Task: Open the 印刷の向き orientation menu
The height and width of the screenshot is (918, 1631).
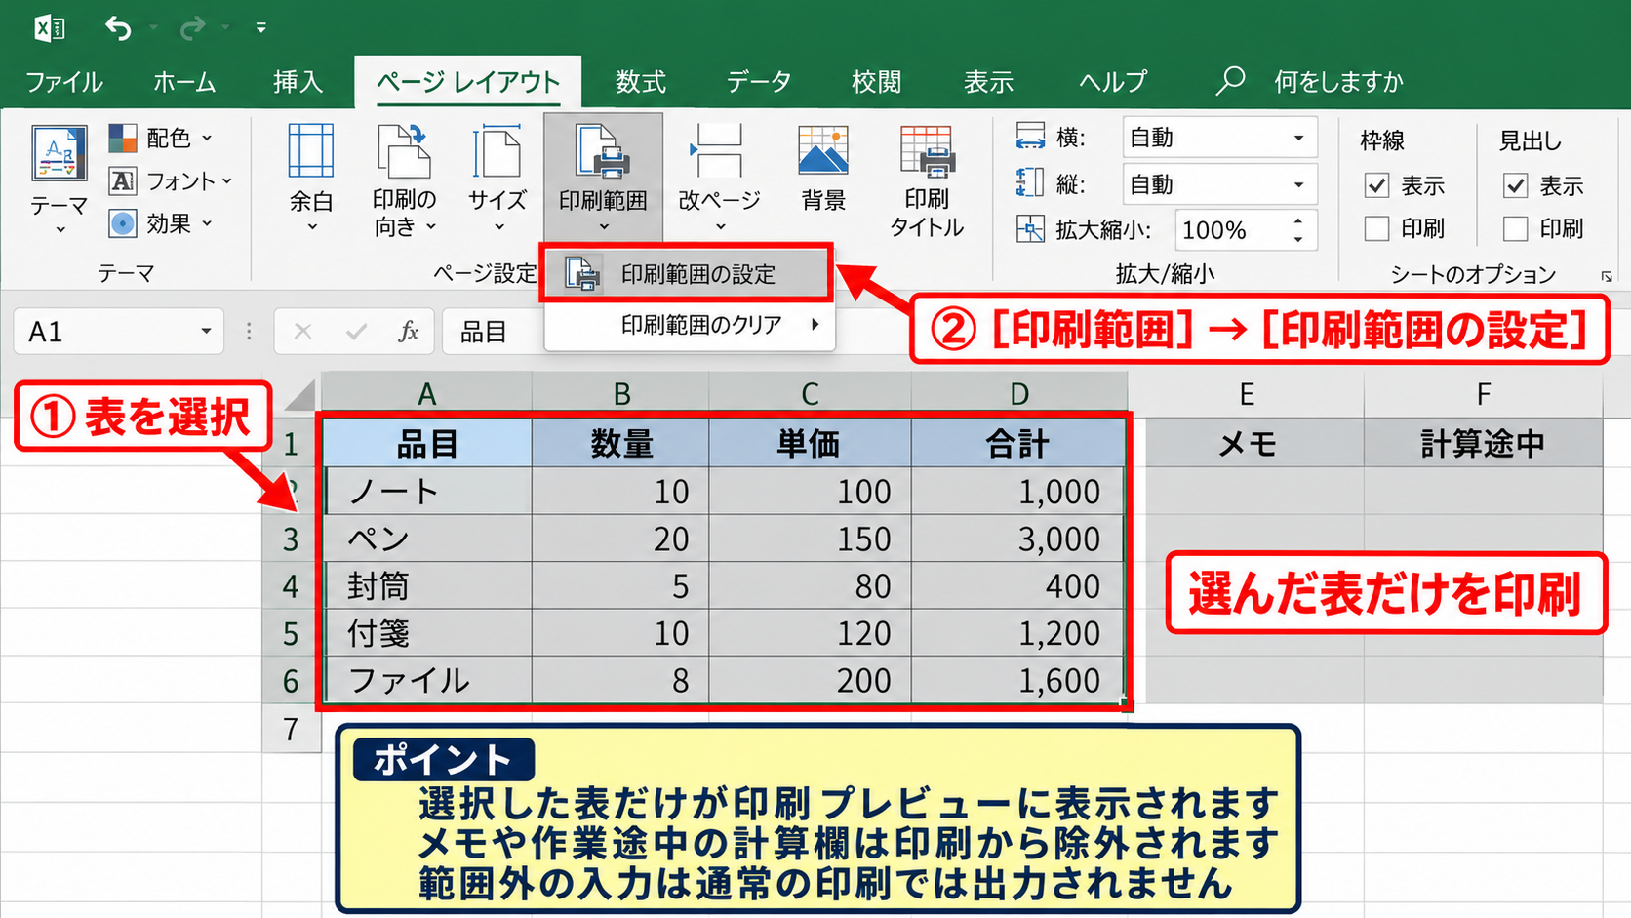Action: coord(404,180)
